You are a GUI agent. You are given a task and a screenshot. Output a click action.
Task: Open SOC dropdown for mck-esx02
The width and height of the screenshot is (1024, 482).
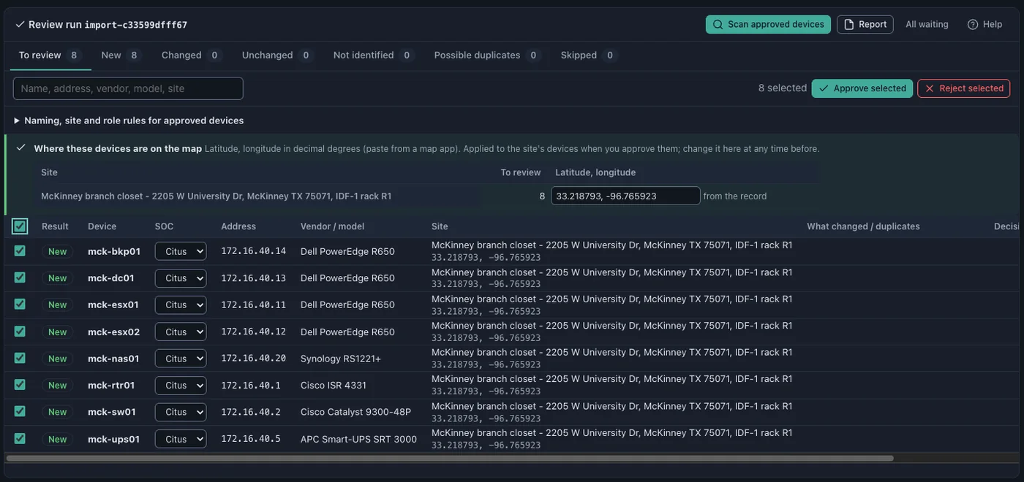tap(181, 332)
